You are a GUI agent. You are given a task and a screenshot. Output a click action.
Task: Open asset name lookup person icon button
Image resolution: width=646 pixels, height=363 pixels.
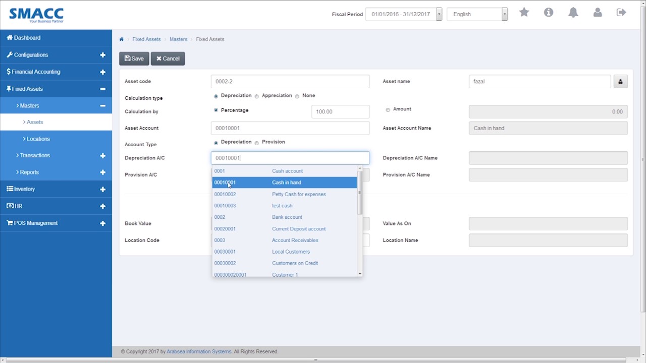coord(620,81)
